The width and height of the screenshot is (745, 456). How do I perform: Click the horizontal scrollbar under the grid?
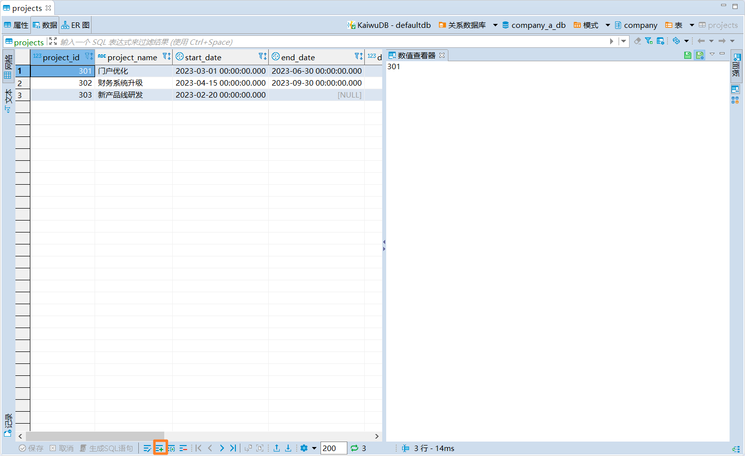point(95,436)
